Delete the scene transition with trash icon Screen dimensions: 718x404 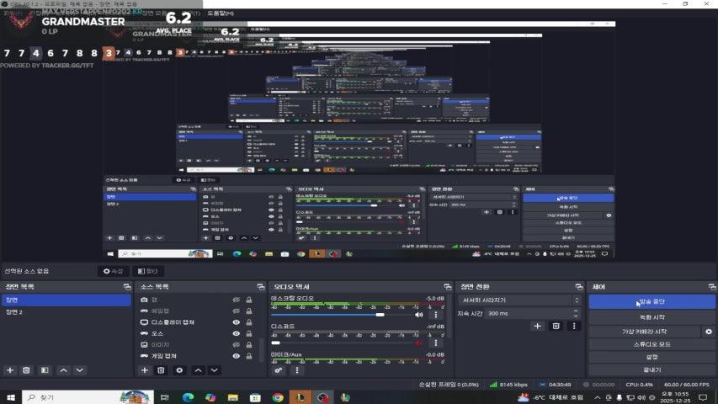556,326
